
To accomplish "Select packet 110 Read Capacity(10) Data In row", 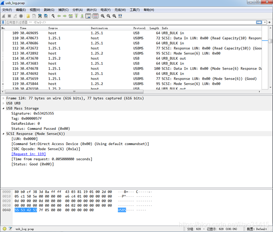I will click(x=131, y=38).
